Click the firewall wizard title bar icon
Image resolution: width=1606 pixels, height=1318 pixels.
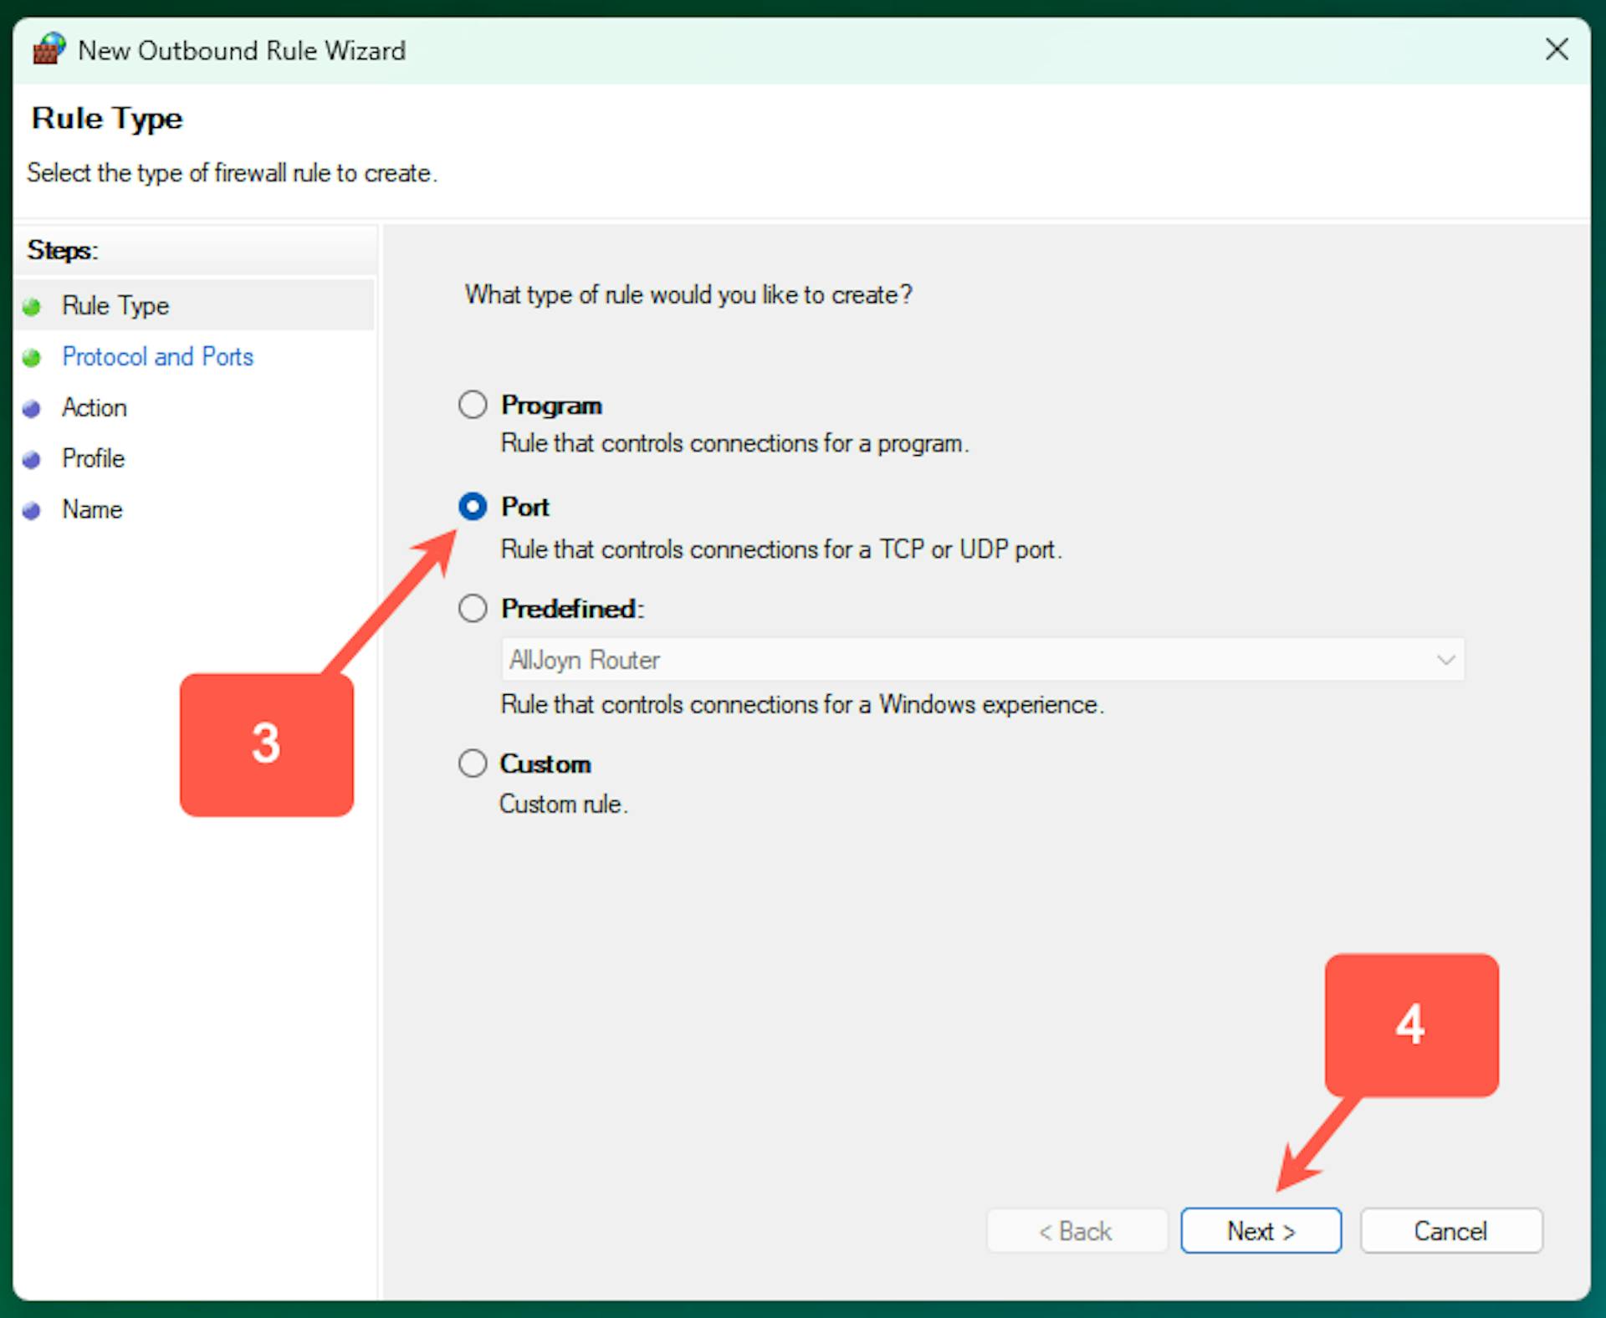click(x=49, y=49)
